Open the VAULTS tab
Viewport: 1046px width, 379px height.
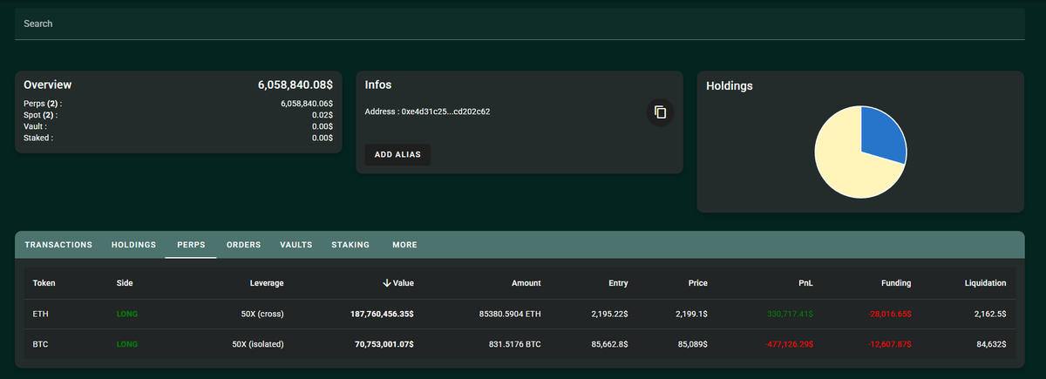coord(296,245)
